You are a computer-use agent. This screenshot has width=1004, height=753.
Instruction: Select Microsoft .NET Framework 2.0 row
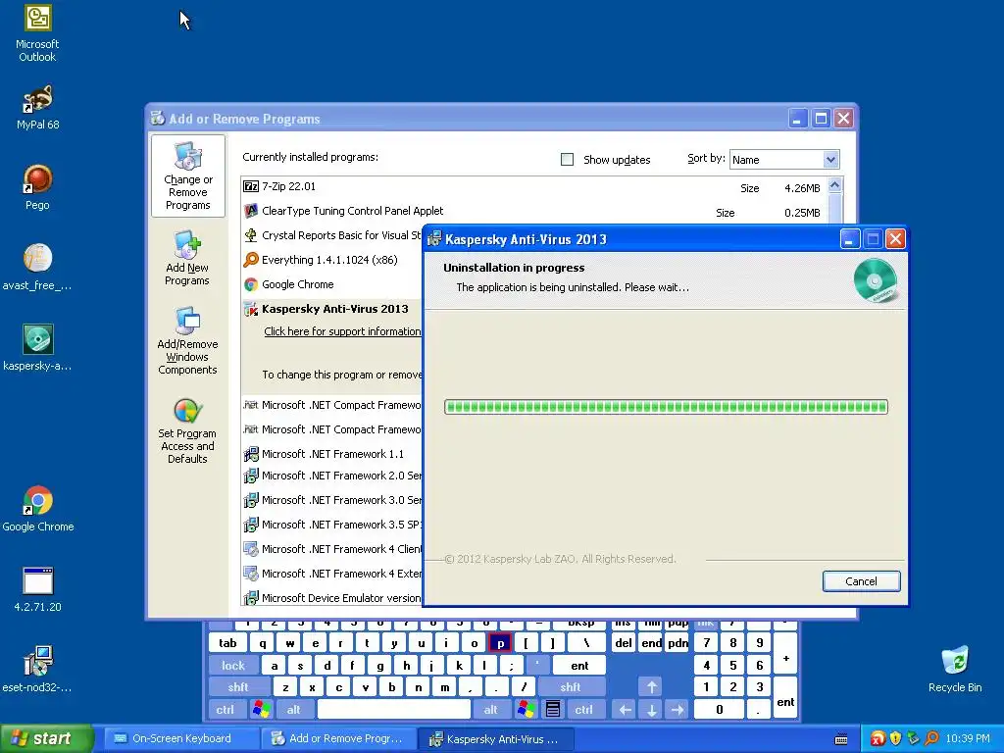click(x=331, y=476)
